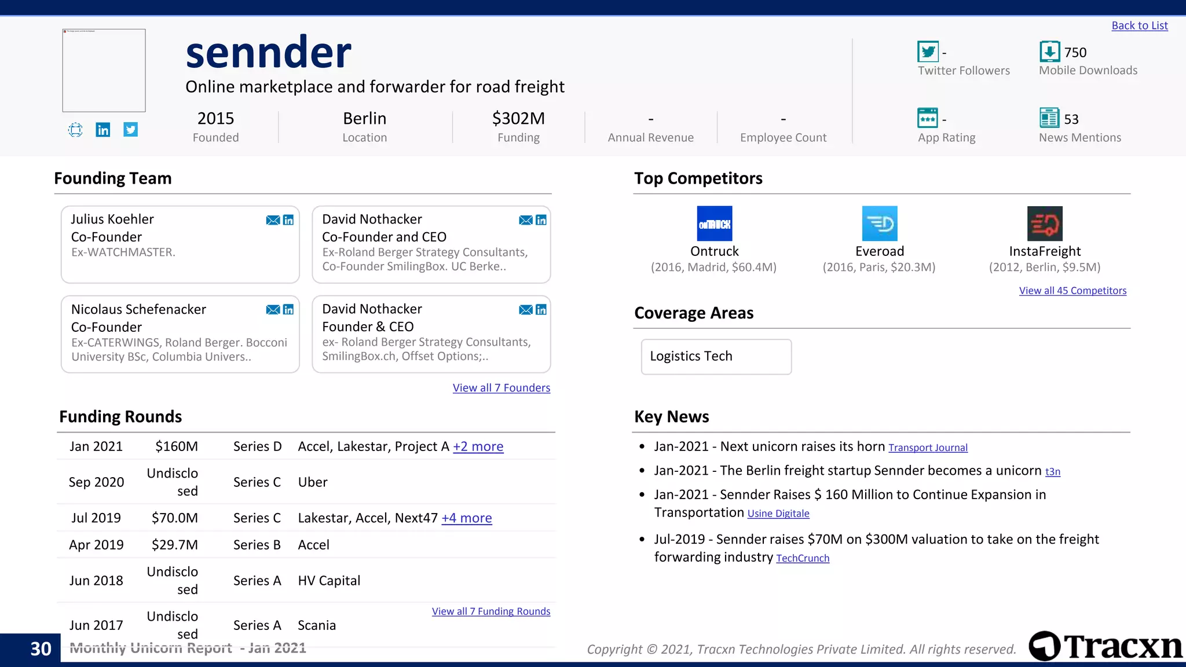Open the t3n news source link

[1053, 472]
